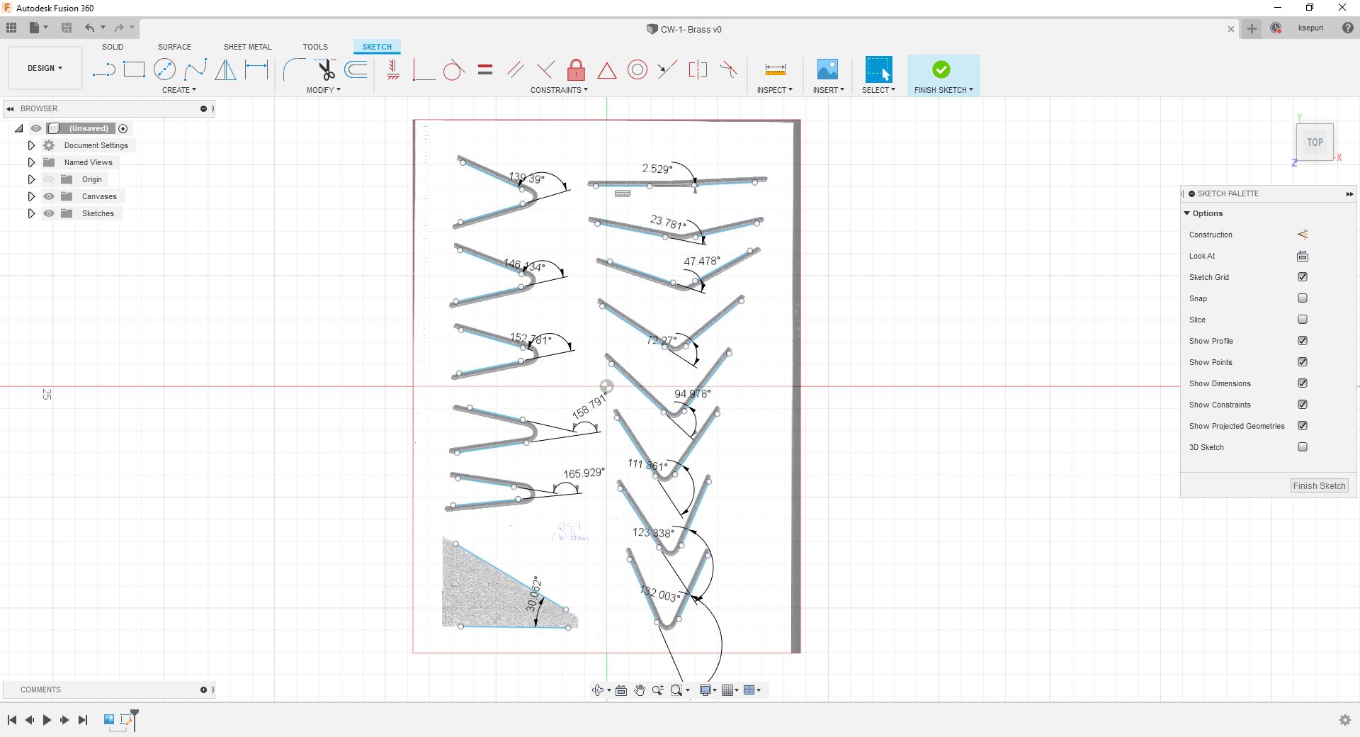
Task: Open the DESIGN workspace dropdown
Action: pos(45,68)
